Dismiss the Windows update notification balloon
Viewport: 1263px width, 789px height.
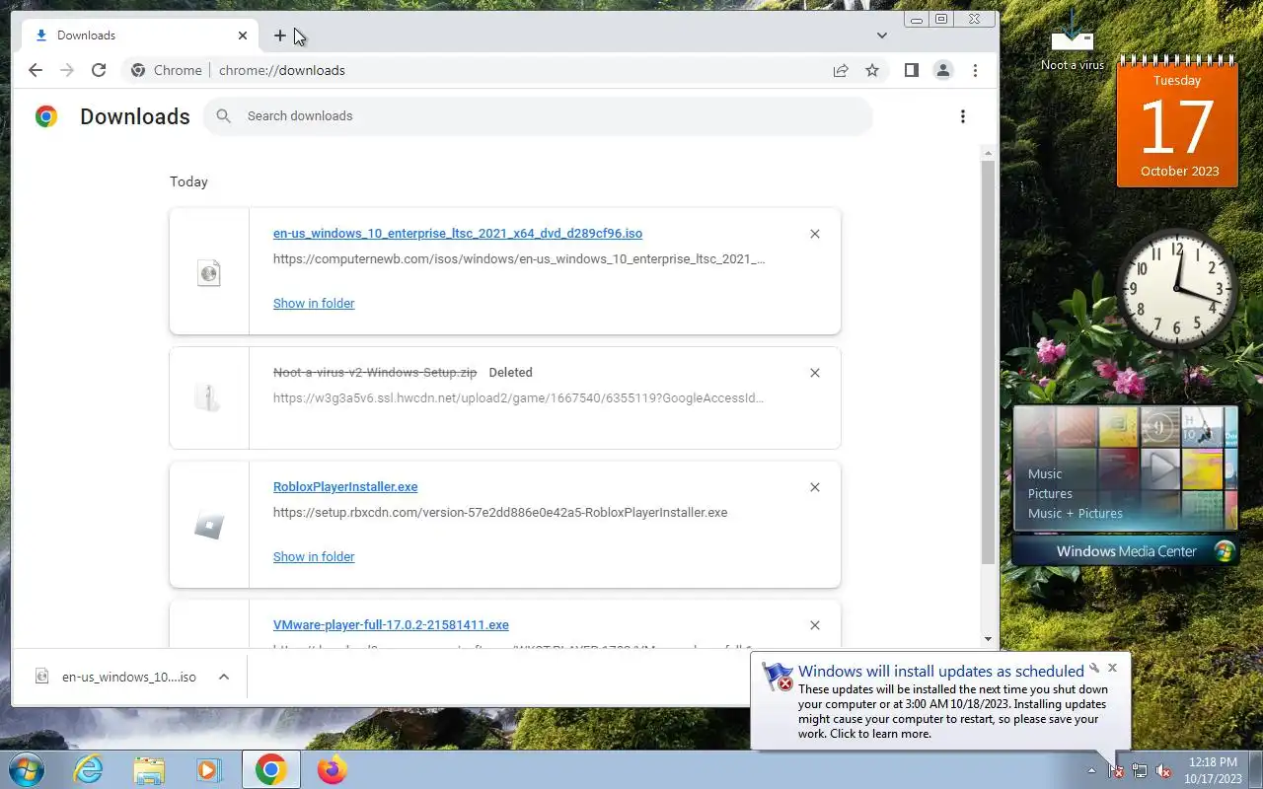1113,668
